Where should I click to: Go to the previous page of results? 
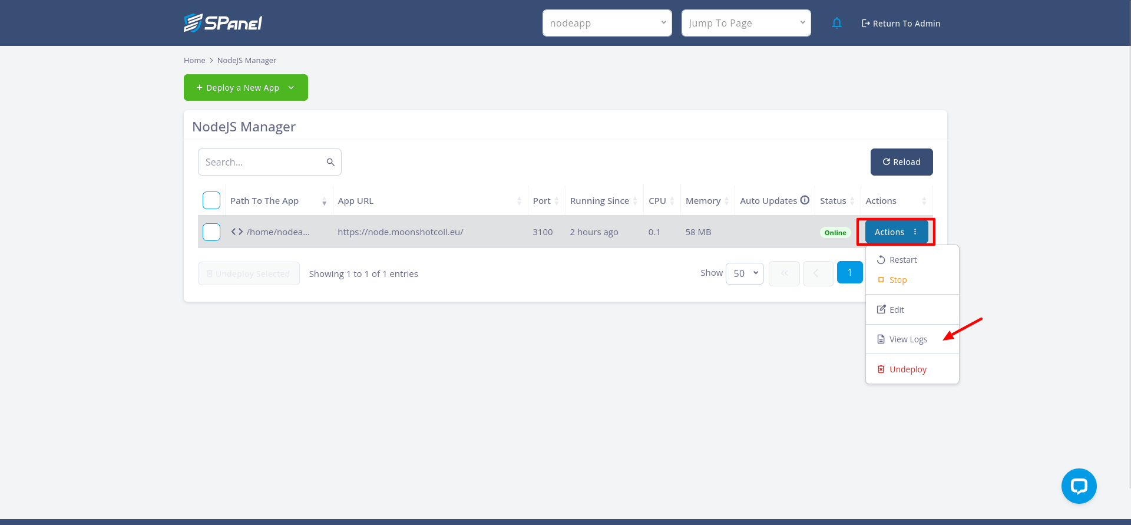click(x=818, y=273)
